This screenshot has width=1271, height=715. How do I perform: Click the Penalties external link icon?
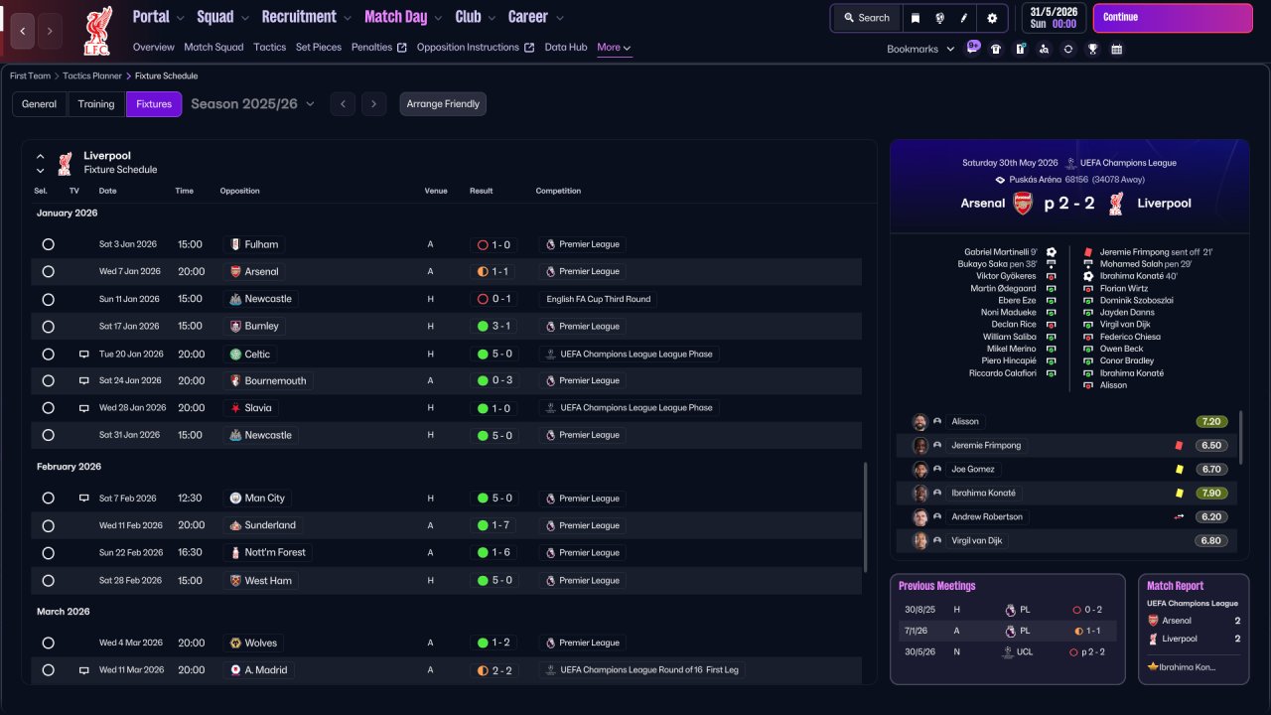(402, 48)
